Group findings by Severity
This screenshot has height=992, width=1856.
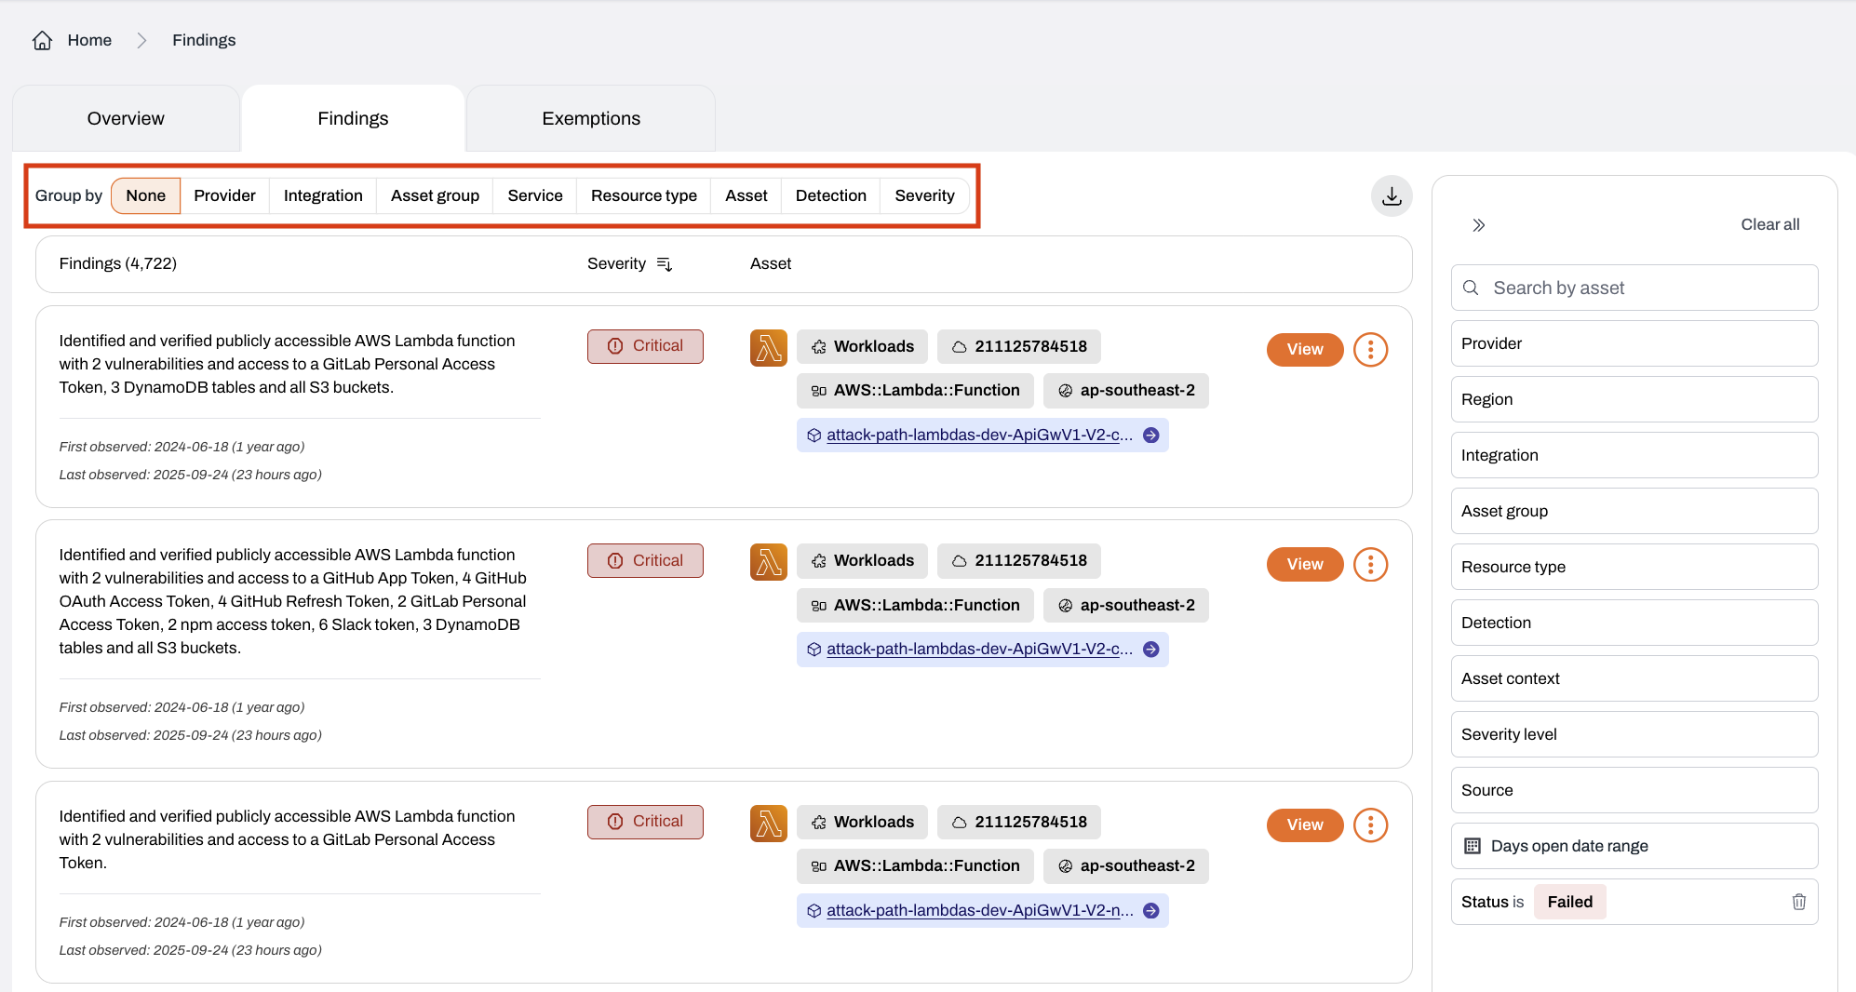click(x=925, y=195)
